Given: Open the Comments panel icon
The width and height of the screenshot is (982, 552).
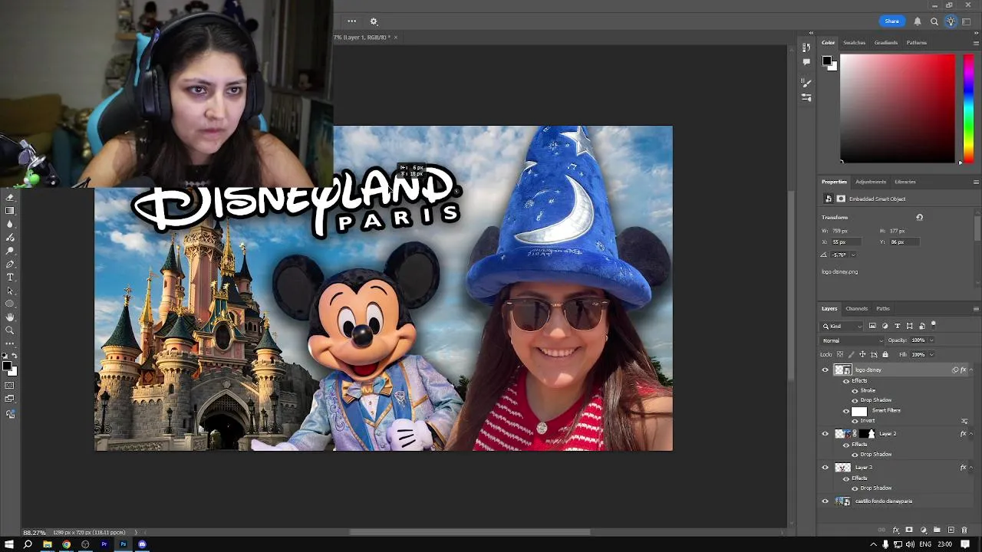Looking at the screenshot, I should tap(806, 62).
